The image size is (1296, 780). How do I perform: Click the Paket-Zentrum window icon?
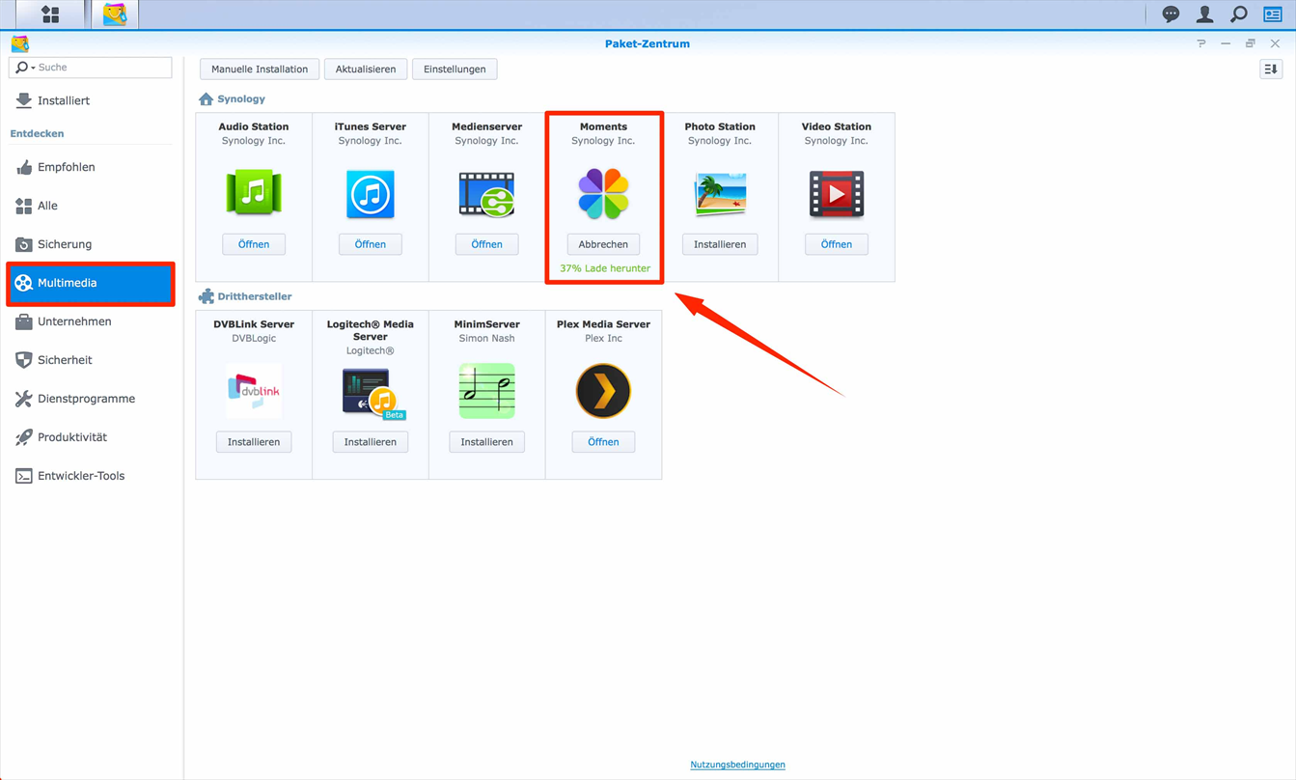[x=20, y=44]
